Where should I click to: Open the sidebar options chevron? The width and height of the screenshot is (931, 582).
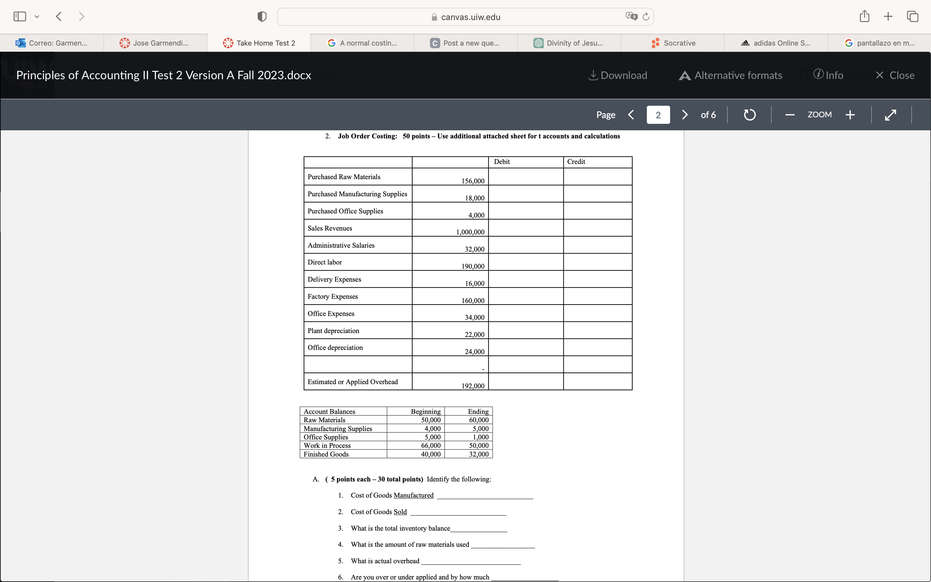(37, 16)
